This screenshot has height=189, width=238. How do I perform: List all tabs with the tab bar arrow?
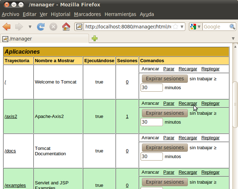233,38
